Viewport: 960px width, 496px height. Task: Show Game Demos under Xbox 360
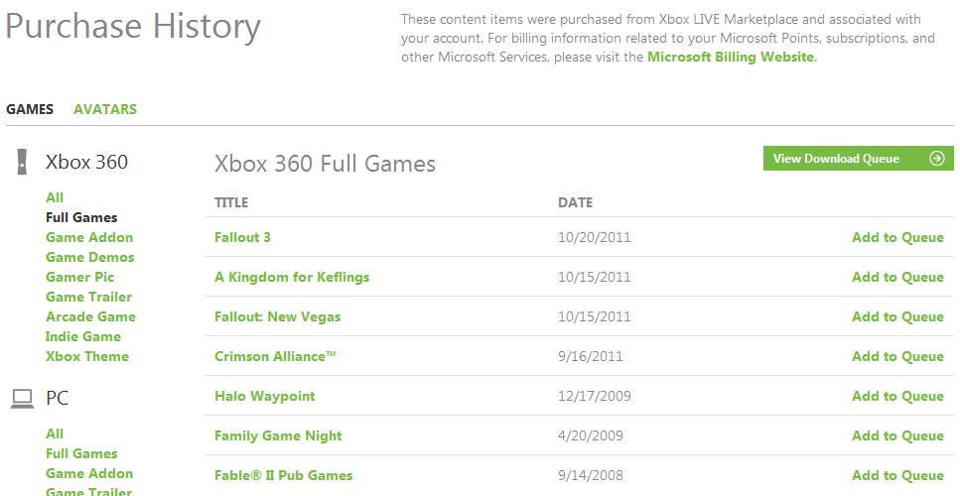(x=90, y=258)
